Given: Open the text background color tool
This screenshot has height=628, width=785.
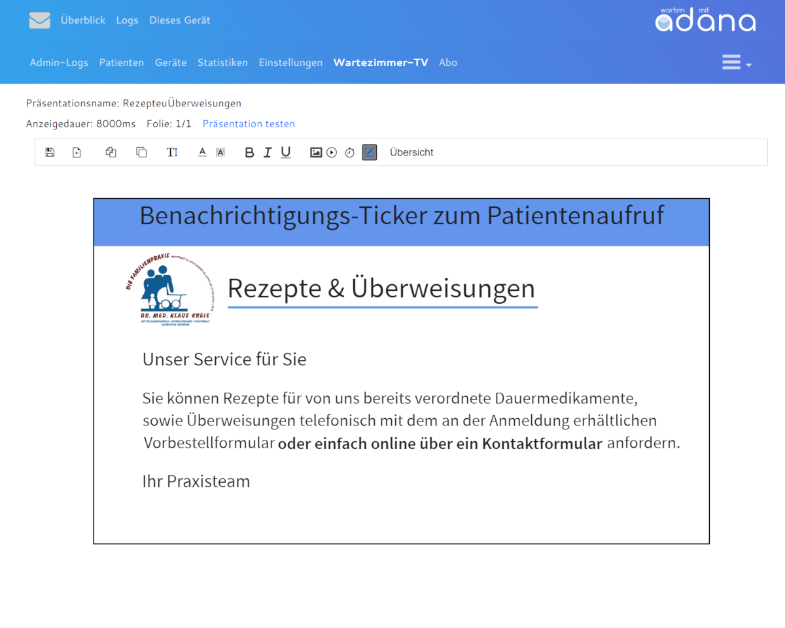Looking at the screenshot, I should (x=220, y=152).
